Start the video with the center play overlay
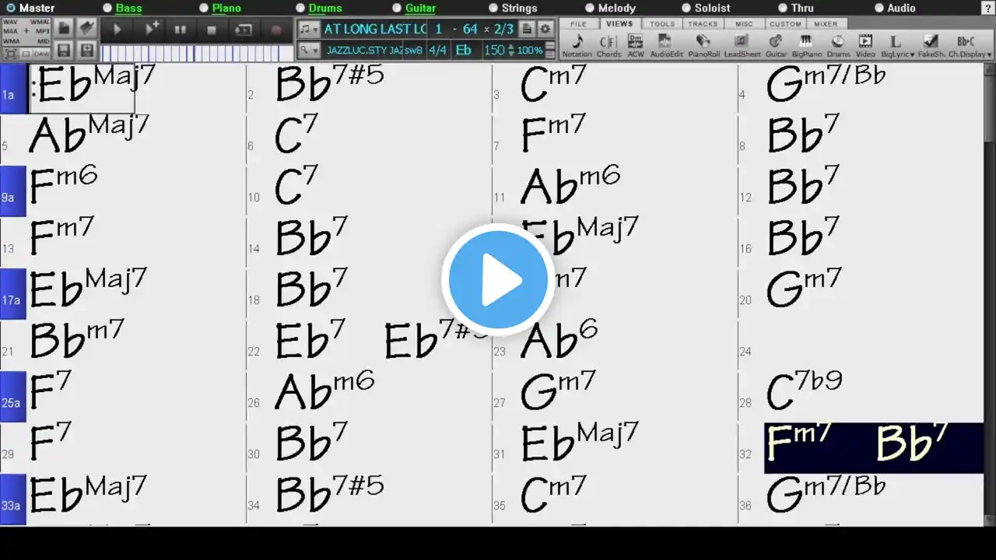 tap(498, 280)
